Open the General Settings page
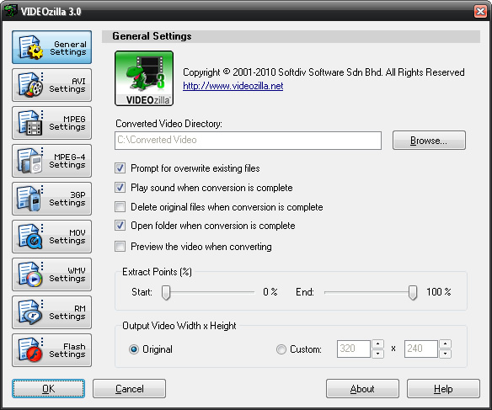Image resolution: width=492 pixels, height=410 pixels. [51, 47]
